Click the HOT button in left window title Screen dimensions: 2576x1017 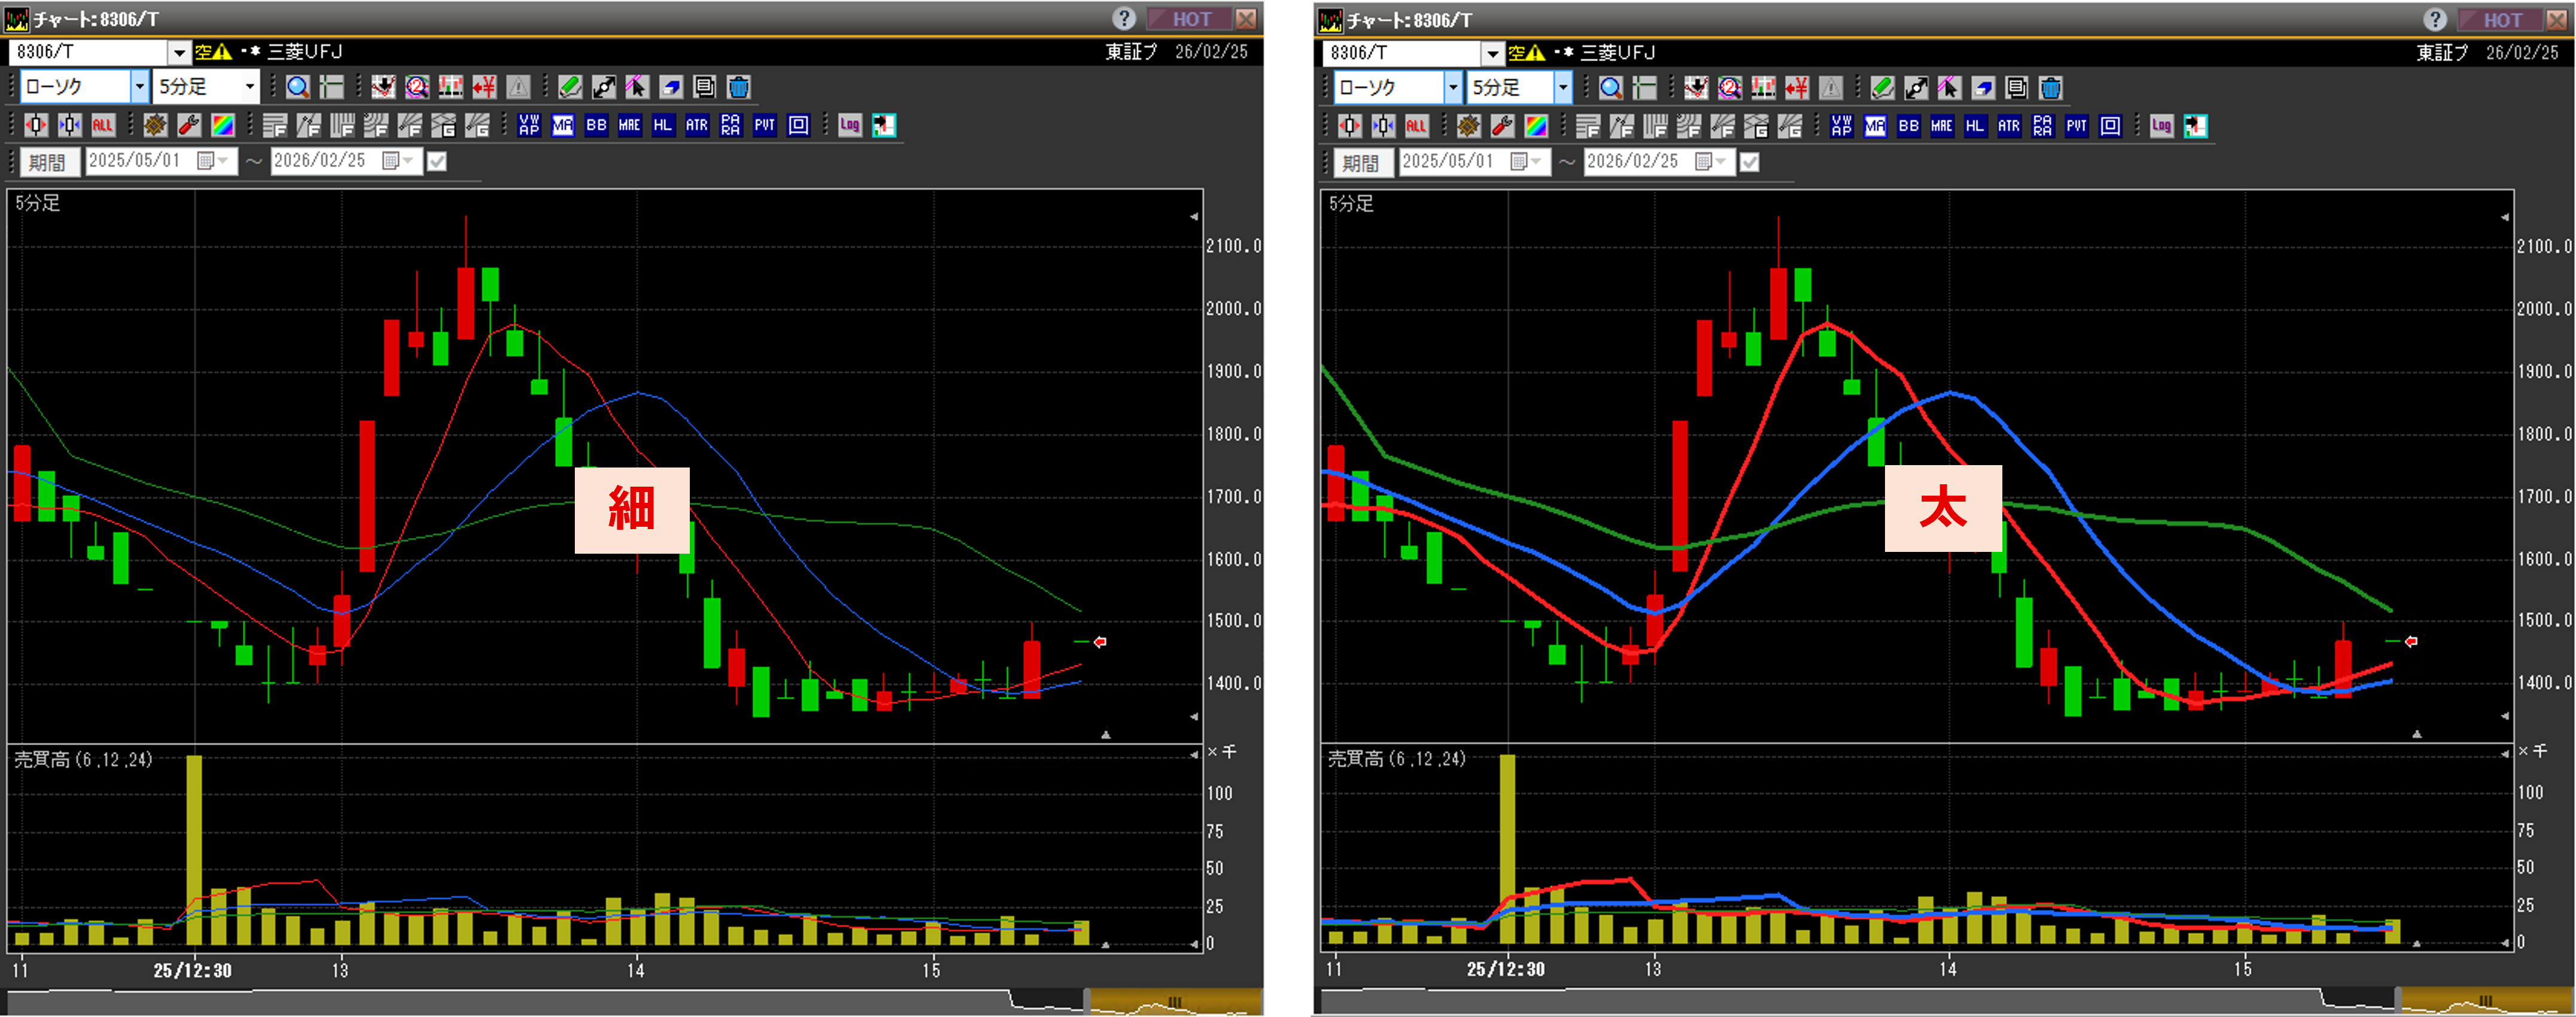click(1190, 19)
